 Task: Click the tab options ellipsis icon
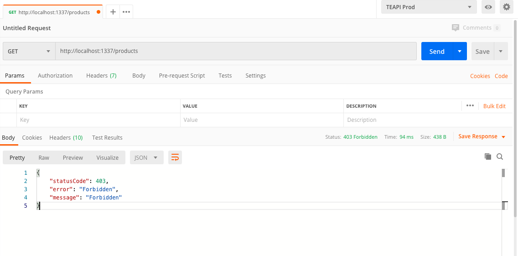click(126, 12)
